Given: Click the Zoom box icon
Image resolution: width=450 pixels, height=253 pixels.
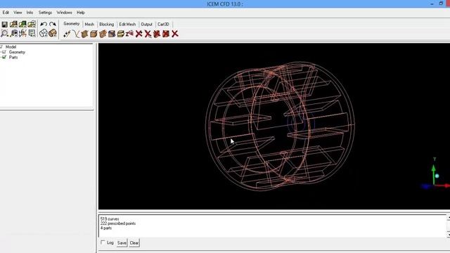Looking at the screenshot, I should click(13, 33).
